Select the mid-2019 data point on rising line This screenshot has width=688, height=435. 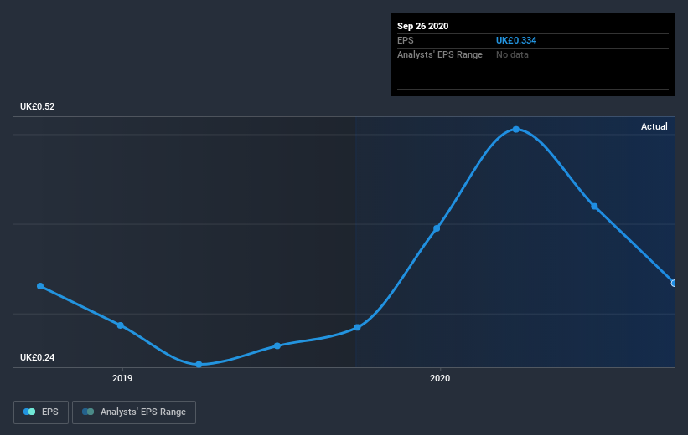coord(277,346)
